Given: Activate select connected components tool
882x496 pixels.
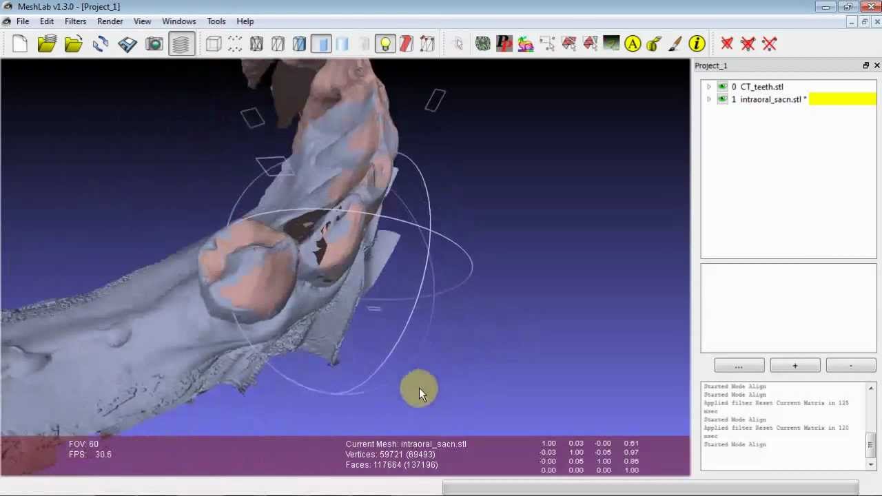Looking at the screenshot, I should [x=590, y=44].
